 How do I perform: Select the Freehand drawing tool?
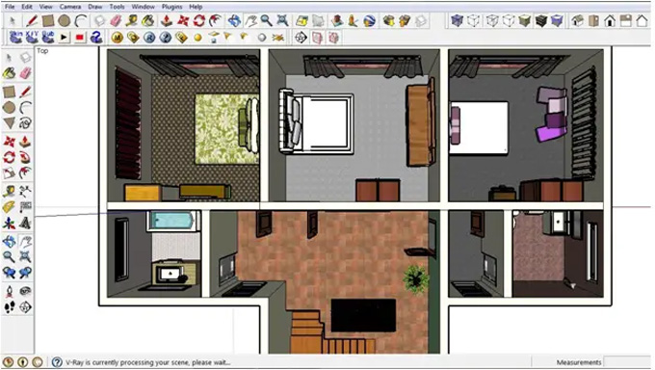tap(25, 123)
